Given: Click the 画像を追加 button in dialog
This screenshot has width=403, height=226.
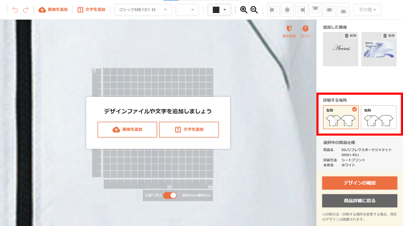Looking at the screenshot, I should (127, 130).
